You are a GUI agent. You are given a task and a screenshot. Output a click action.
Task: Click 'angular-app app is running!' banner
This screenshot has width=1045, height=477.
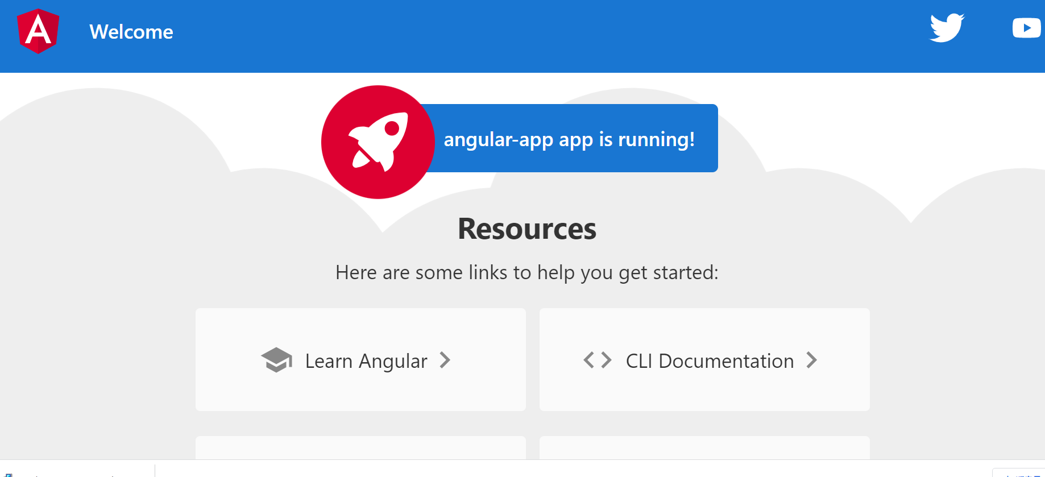(x=569, y=138)
